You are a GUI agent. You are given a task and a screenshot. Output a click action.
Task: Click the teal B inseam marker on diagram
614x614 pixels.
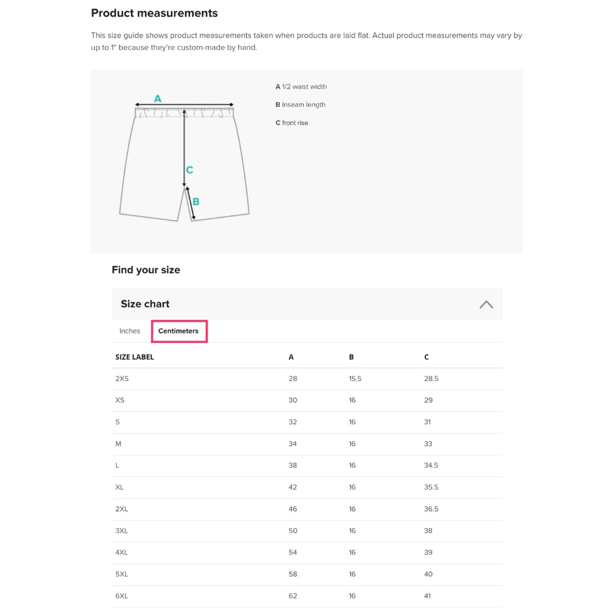point(196,202)
